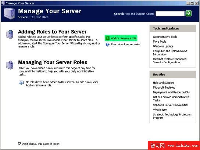Viewport: 200px width, 150px height.
Task: Open Deployment and Resource Kits link
Action: tap(171, 92)
